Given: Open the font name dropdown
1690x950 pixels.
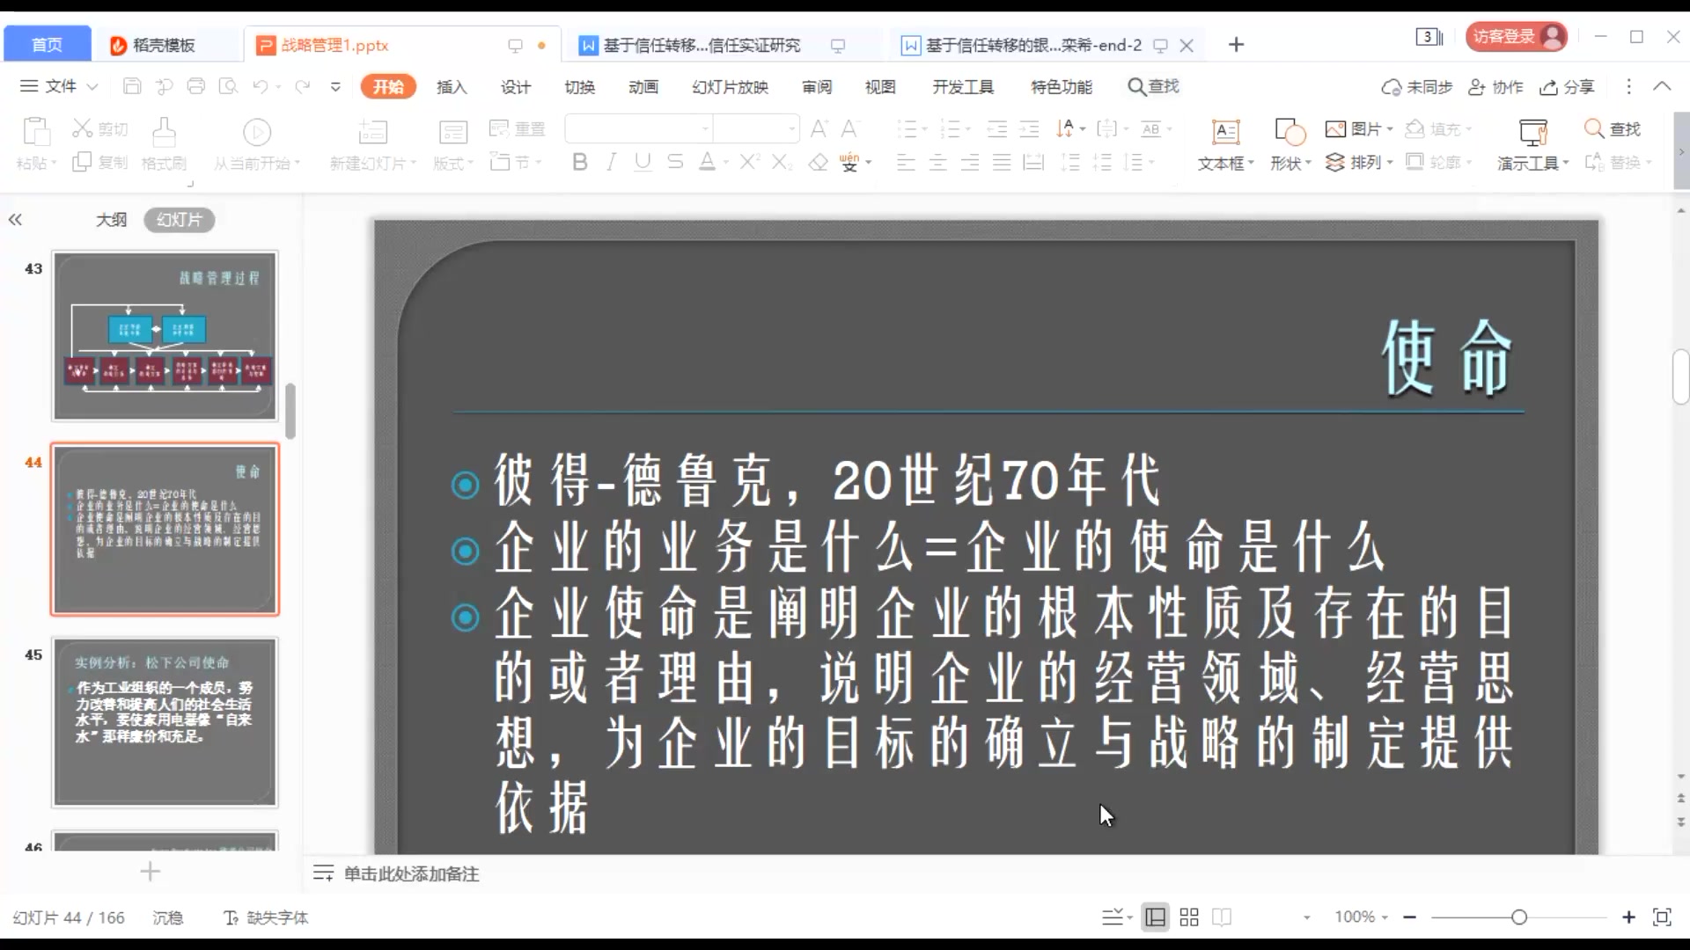Looking at the screenshot, I should (704, 129).
